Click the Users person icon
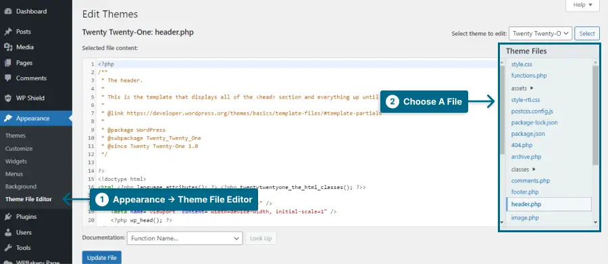The image size is (608, 264). (x=8, y=232)
